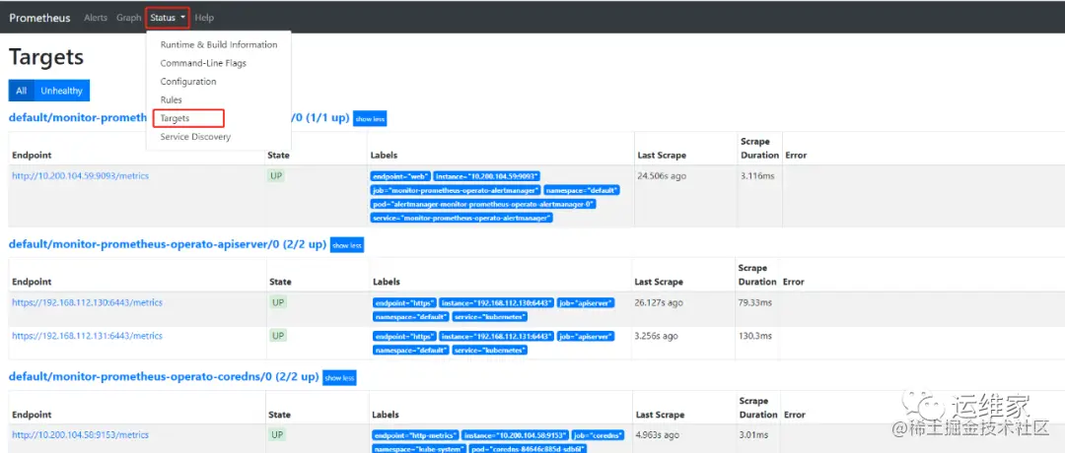Image resolution: width=1065 pixels, height=453 pixels.
Task: Click Last Scrape value 3.256s ago
Action: point(656,336)
